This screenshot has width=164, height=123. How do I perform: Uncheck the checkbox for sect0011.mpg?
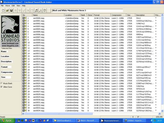pos(24,48)
